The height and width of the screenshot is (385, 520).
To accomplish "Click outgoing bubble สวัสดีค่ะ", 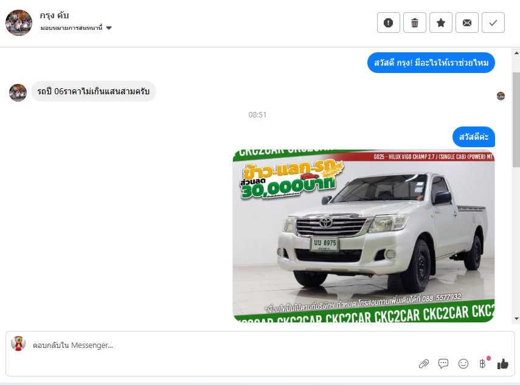I will (x=474, y=137).
